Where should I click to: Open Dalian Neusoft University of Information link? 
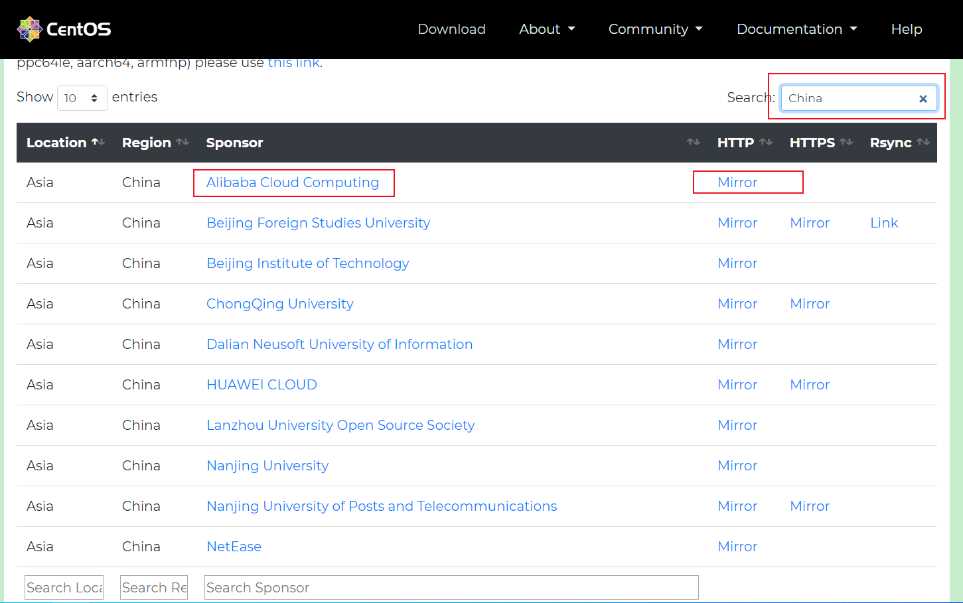tap(340, 344)
